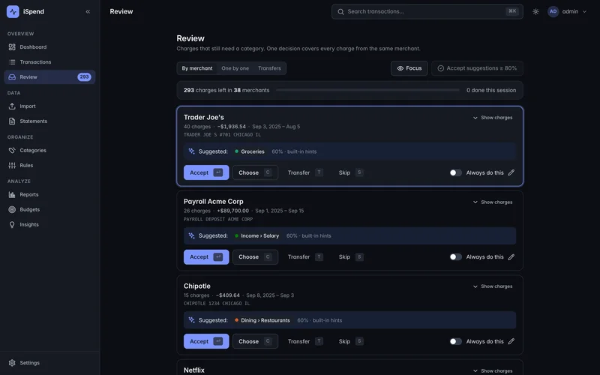Switch to Transfers tab
The image size is (600, 375).
point(269,68)
